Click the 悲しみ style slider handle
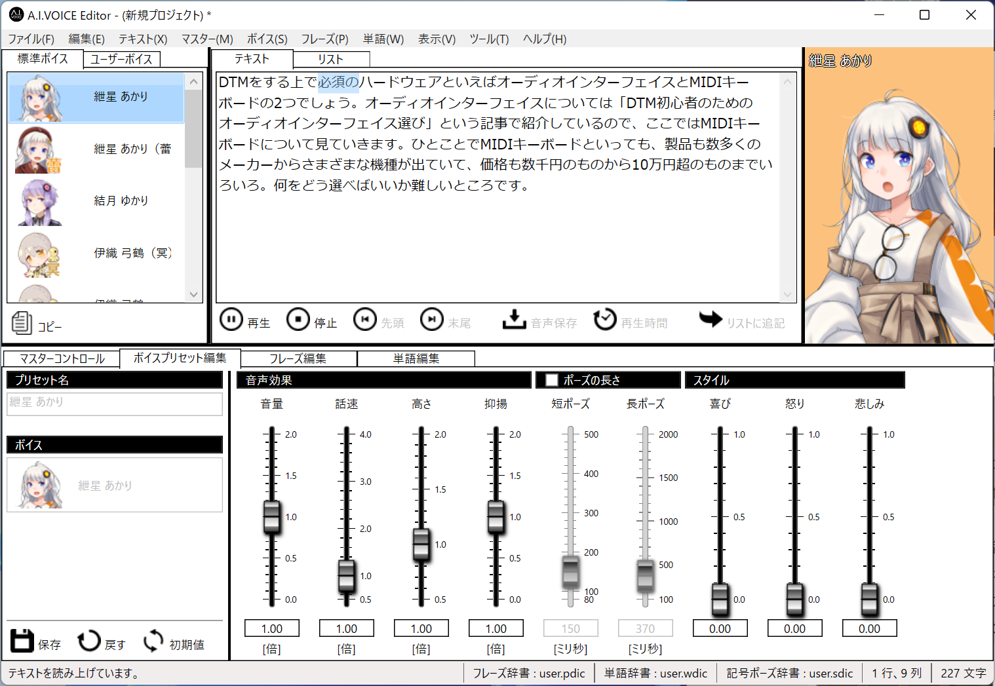 click(870, 600)
